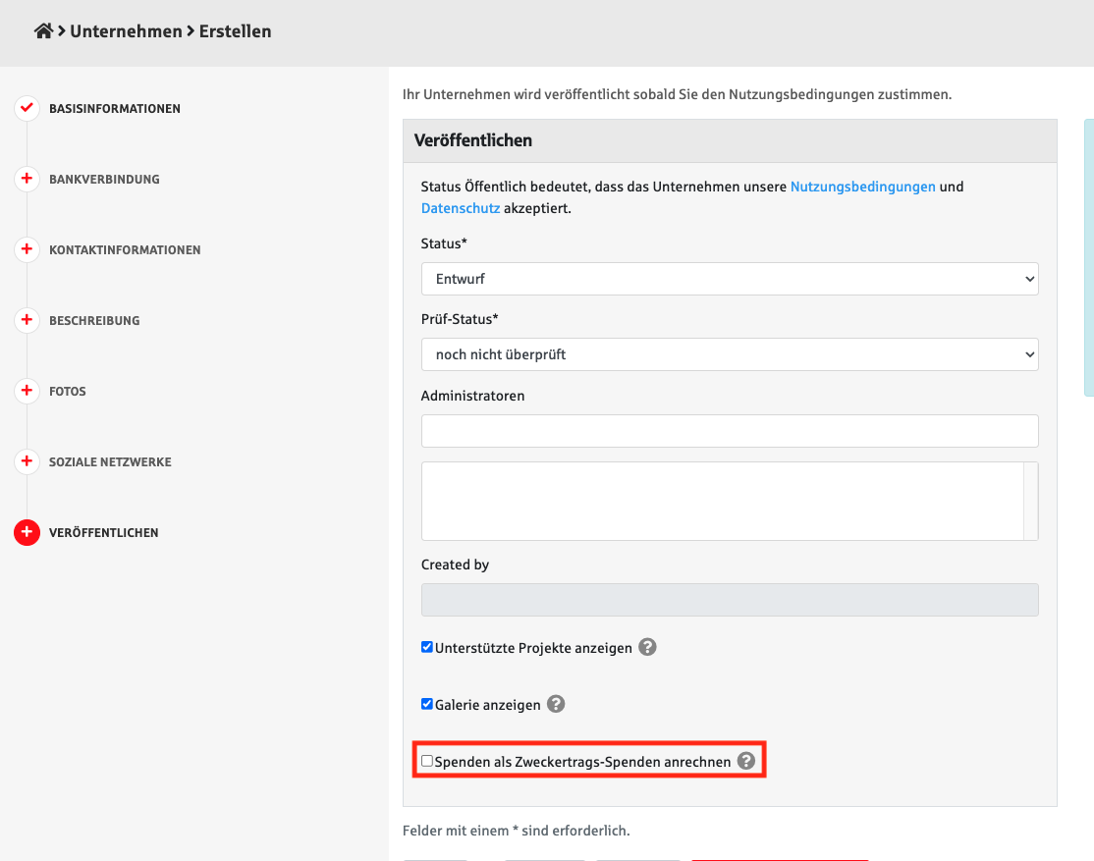
Task: Click the plus icon beside Bankverbindung
Action: pos(27,179)
